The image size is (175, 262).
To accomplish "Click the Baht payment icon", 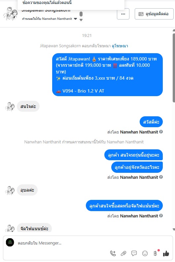I will (x=156, y=253).
